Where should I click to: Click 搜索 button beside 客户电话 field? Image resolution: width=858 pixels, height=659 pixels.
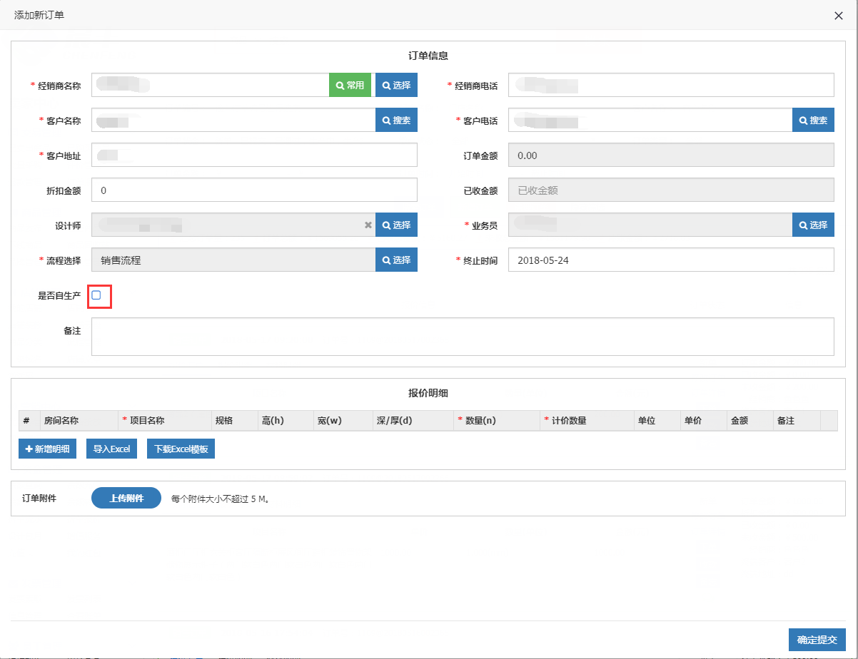tap(813, 120)
